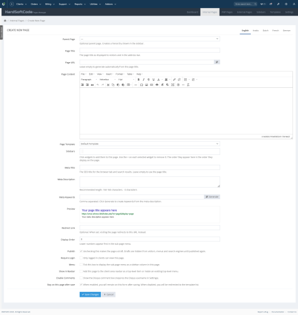This screenshot has width=298, height=315.
Task: Insert blockquote in the editor
Action: point(92,85)
